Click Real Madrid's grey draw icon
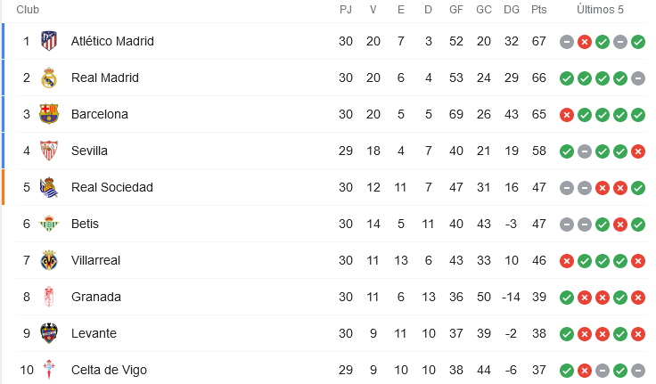Viewport: 656px width, 384px height. (x=638, y=78)
